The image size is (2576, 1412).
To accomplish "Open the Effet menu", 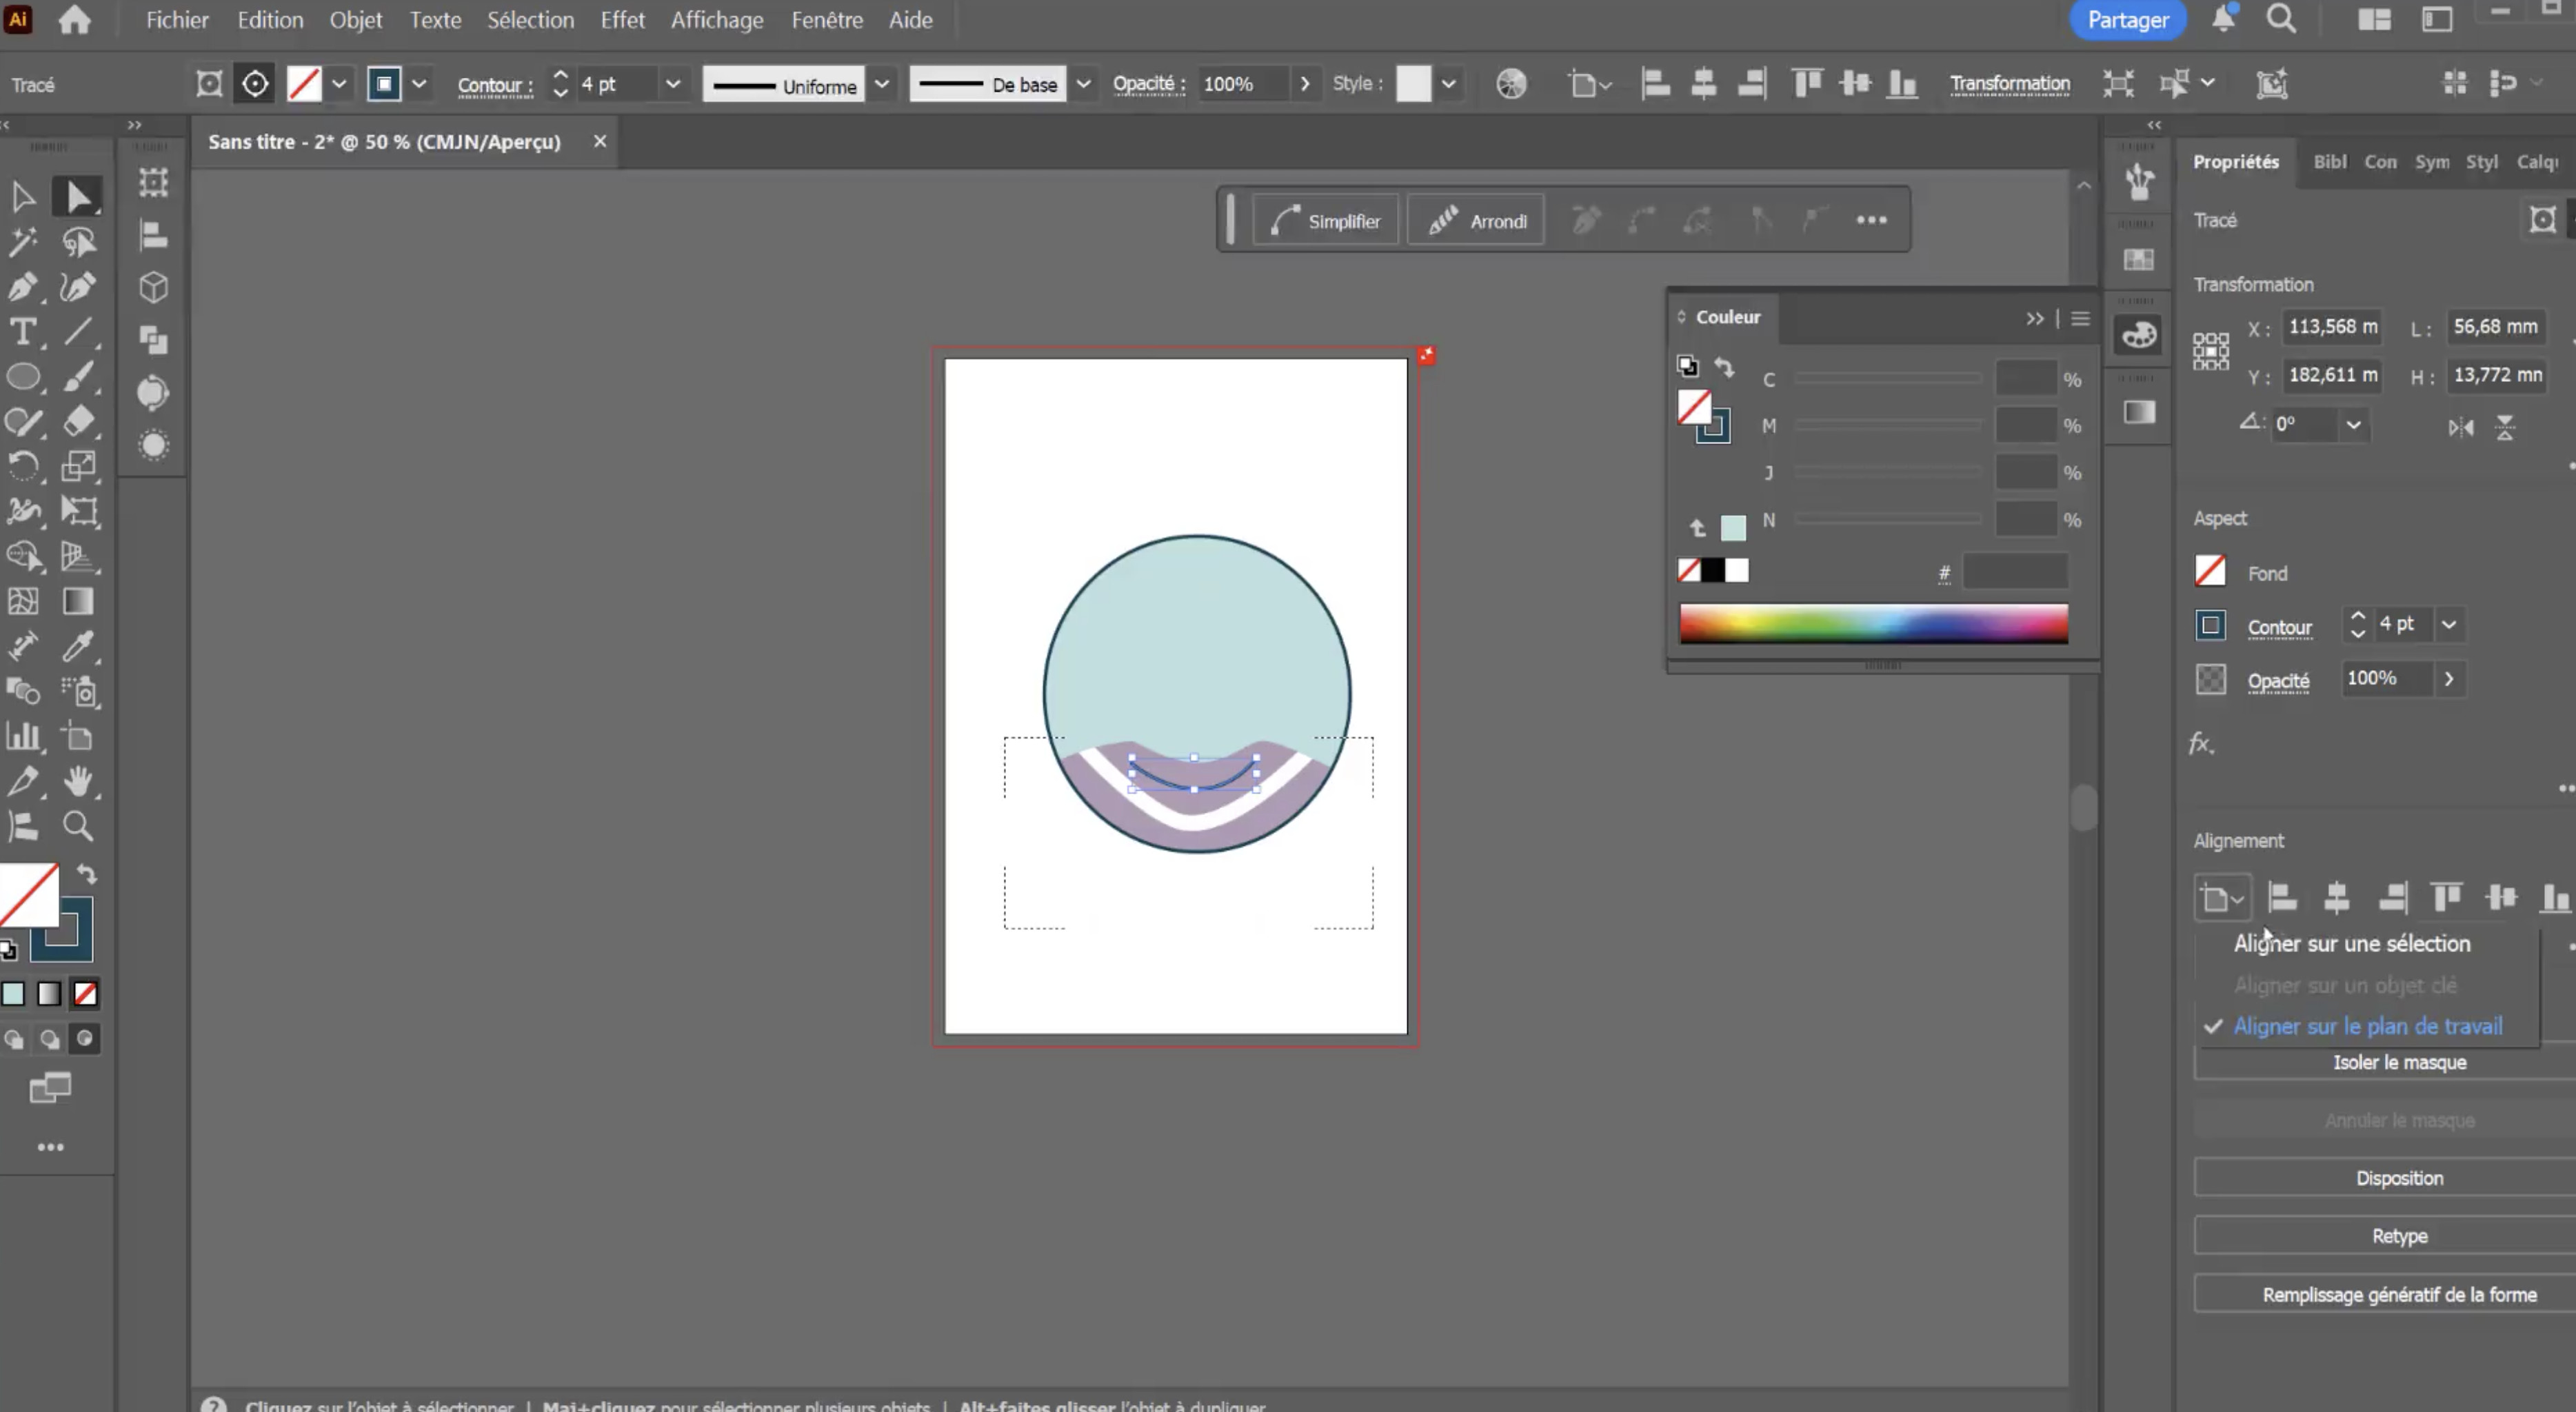I will (x=622, y=20).
